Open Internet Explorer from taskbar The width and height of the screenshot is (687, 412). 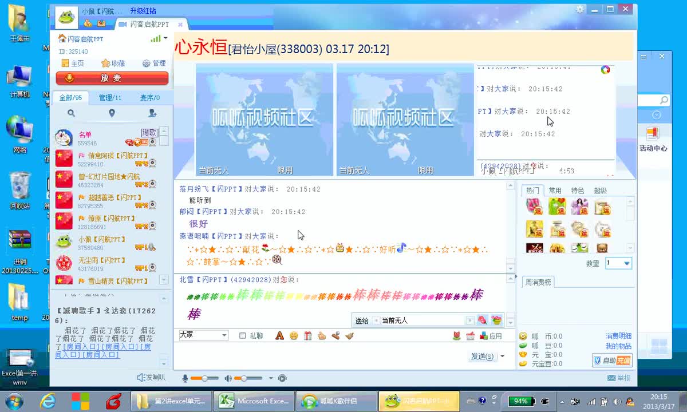pyautogui.click(x=48, y=401)
